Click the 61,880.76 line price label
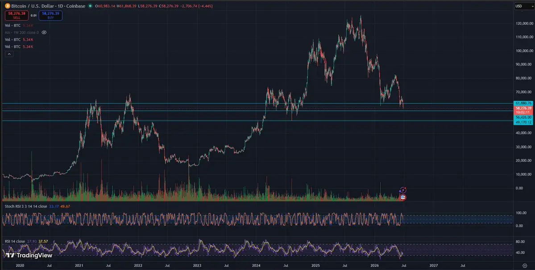This screenshot has width=535, height=270. pyautogui.click(x=524, y=103)
